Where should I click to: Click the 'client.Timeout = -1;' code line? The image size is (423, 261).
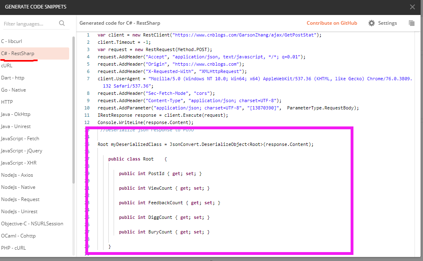coord(124,42)
